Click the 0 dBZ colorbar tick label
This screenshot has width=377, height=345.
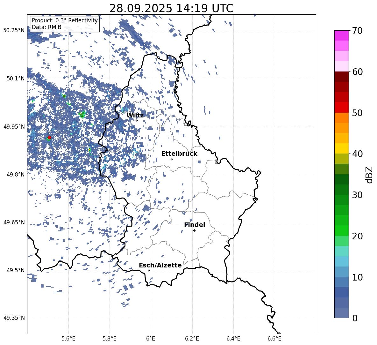(355, 318)
